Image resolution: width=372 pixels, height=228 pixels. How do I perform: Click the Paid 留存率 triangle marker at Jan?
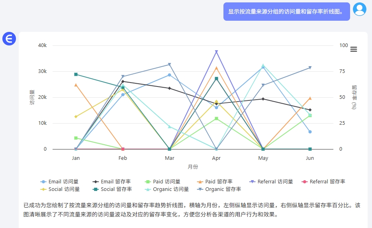pyautogui.click(x=76, y=85)
